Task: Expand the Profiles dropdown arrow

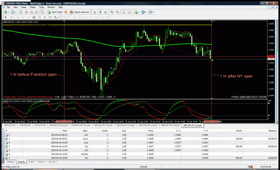Action: tap(16, 12)
